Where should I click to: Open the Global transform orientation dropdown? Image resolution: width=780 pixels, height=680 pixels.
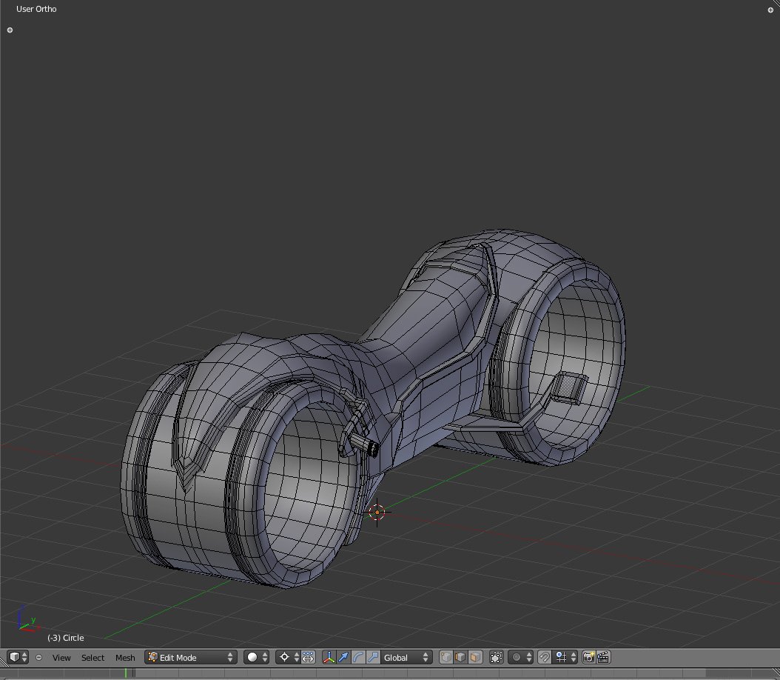[406, 657]
